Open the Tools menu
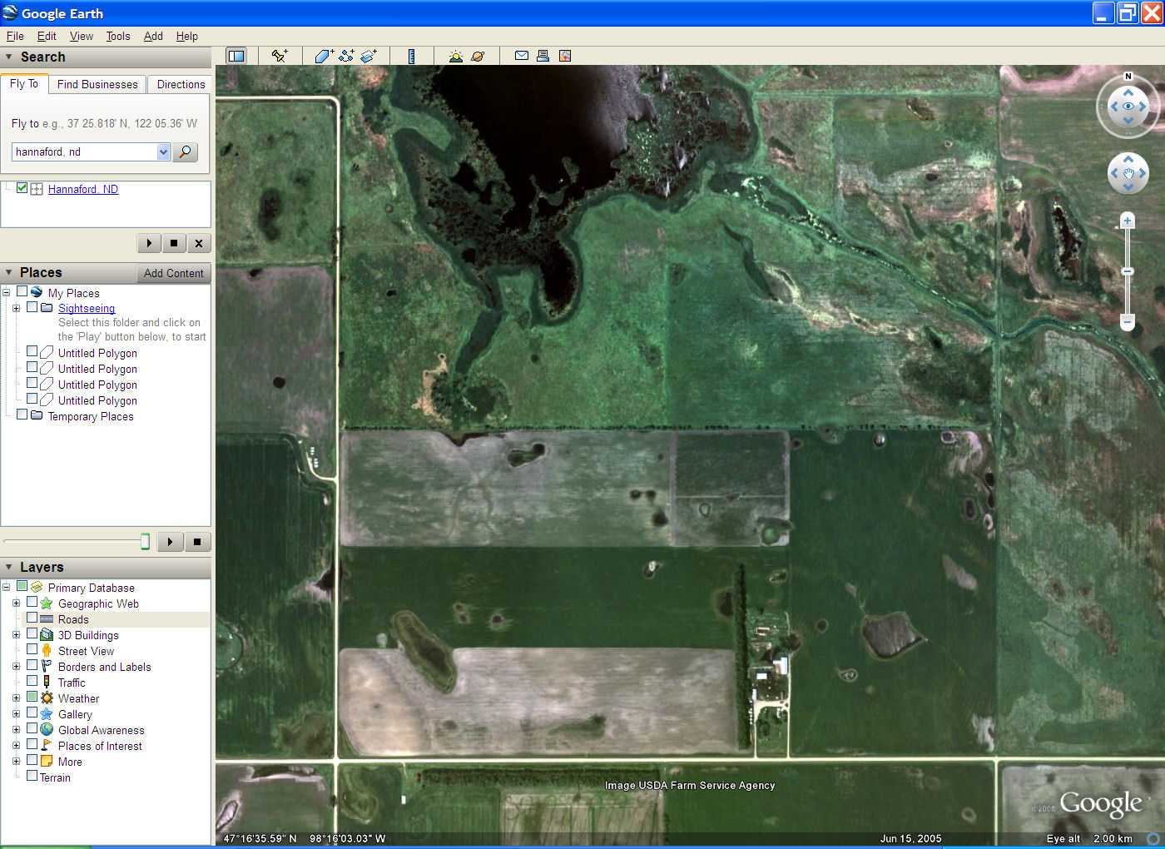This screenshot has height=849, width=1165. pyautogui.click(x=118, y=36)
